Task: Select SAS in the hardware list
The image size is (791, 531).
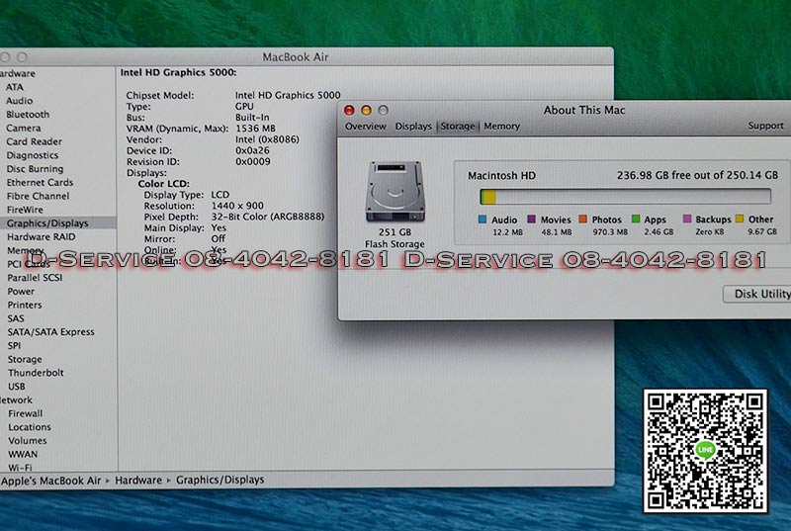Action: 16,318
